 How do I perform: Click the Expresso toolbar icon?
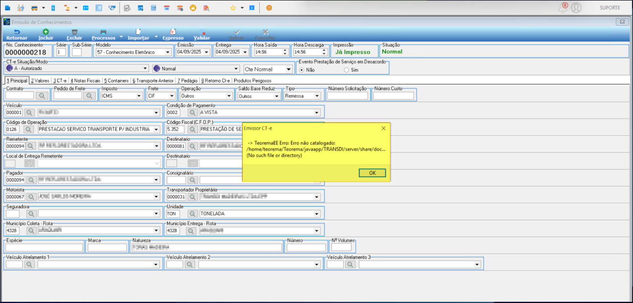point(173,32)
